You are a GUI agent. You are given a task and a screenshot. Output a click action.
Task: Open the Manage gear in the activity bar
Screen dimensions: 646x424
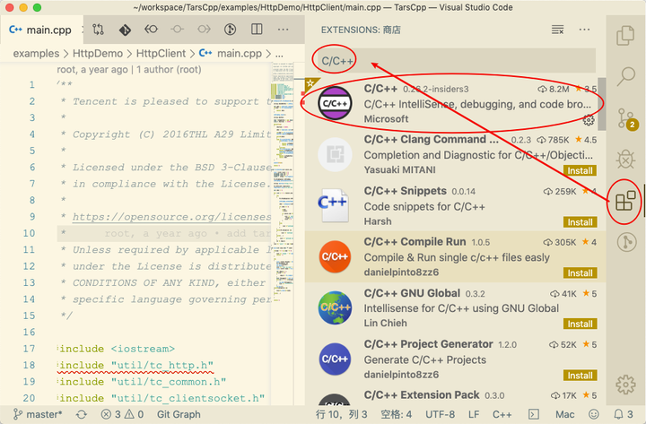click(x=625, y=385)
